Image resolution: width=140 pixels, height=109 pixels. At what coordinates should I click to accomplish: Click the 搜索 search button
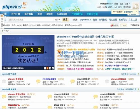coord(65,20)
